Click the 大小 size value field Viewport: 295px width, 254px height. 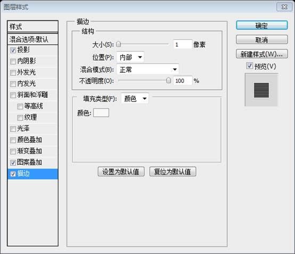tap(183, 45)
